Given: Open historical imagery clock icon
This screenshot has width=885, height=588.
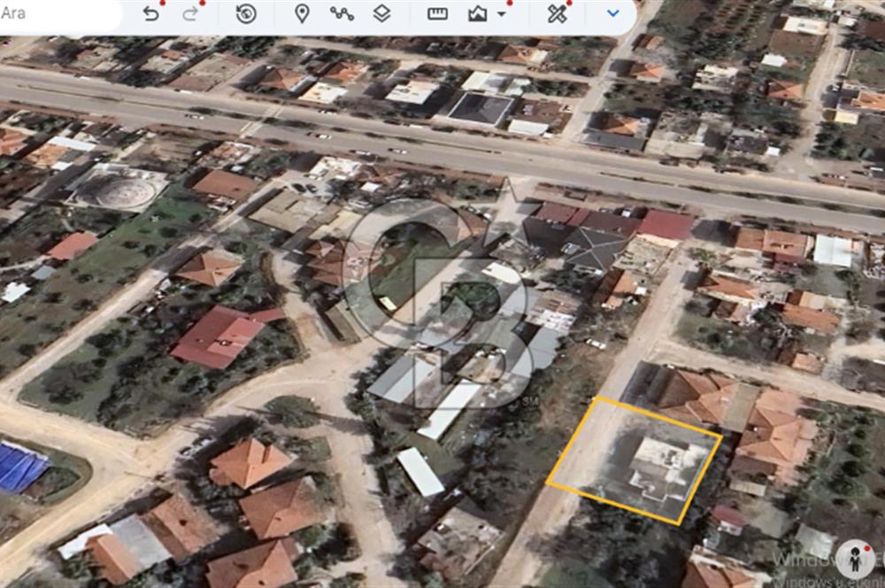Looking at the screenshot, I should click(246, 13).
